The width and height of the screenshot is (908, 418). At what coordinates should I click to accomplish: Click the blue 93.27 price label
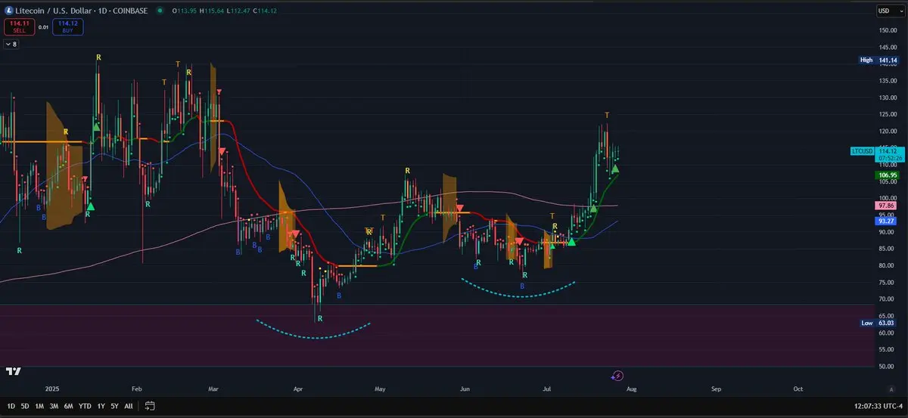pyautogui.click(x=888, y=221)
